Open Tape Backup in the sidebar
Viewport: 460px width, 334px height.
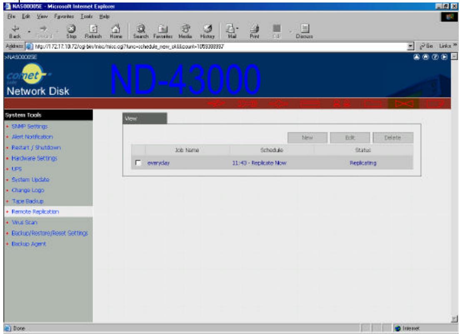point(28,201)
